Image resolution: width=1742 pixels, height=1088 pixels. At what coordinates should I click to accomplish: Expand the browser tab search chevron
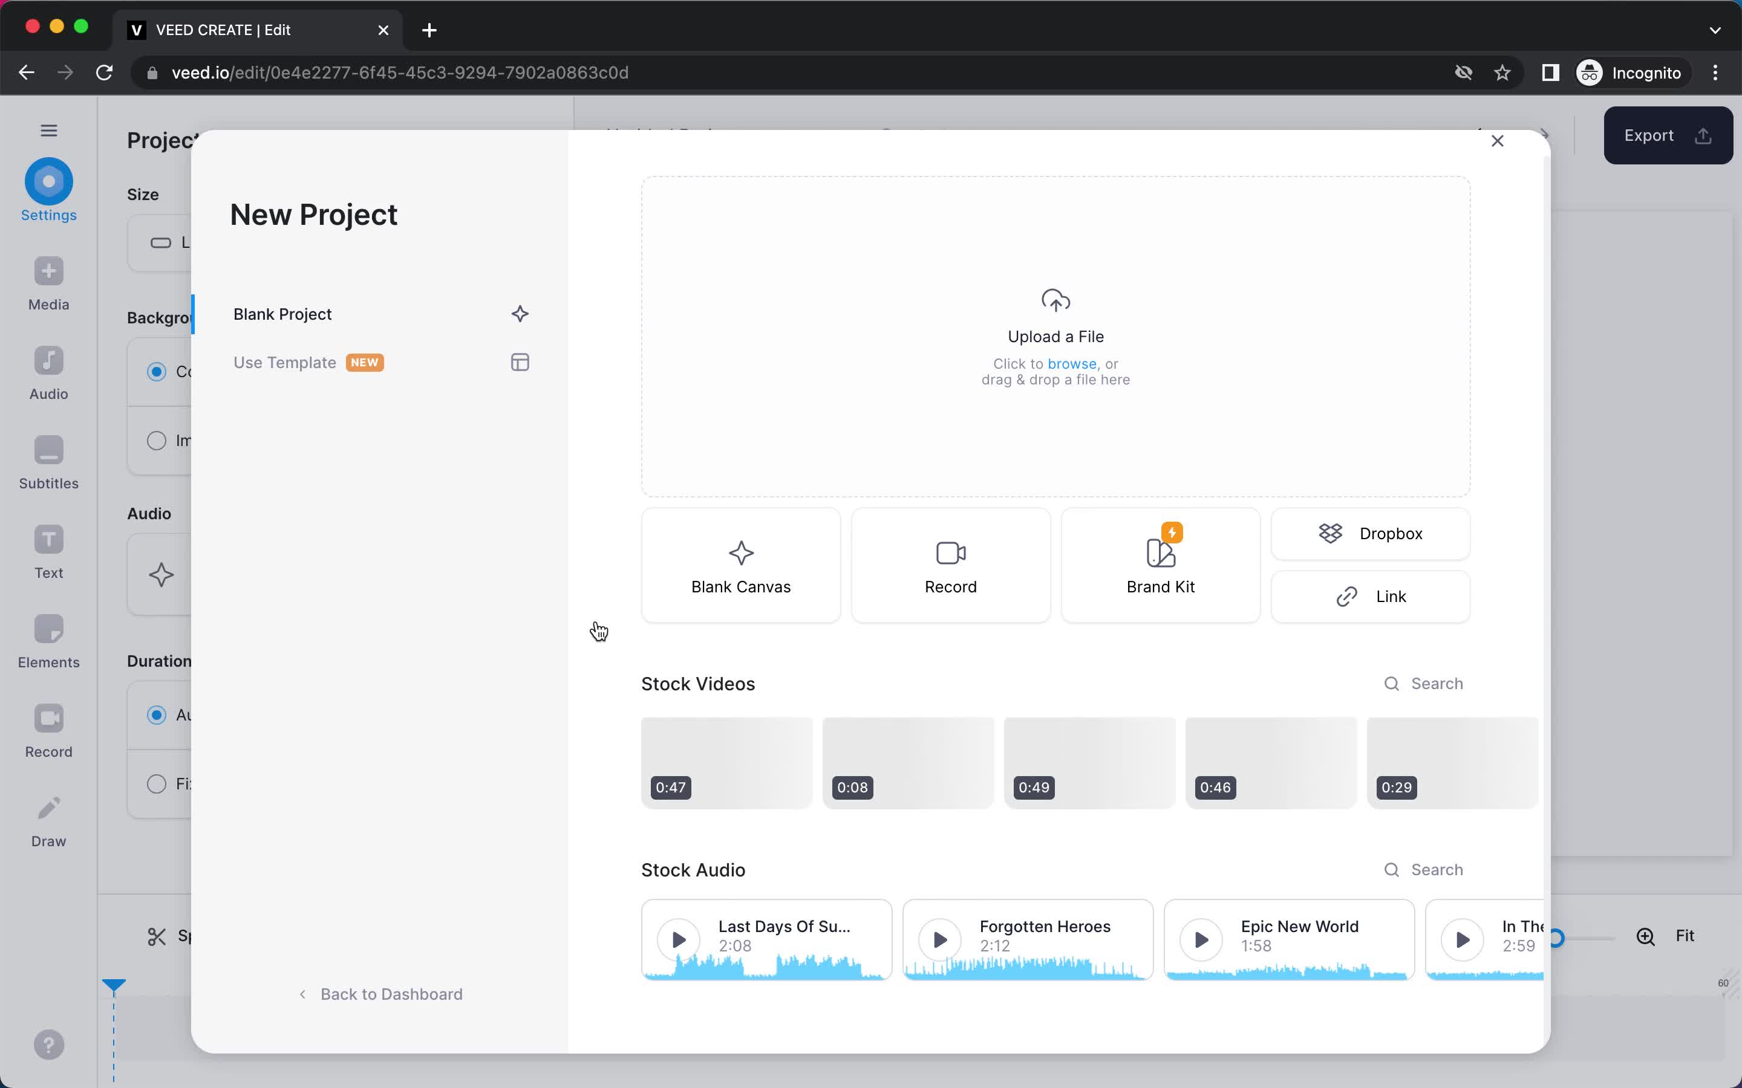click(1715, 30)
